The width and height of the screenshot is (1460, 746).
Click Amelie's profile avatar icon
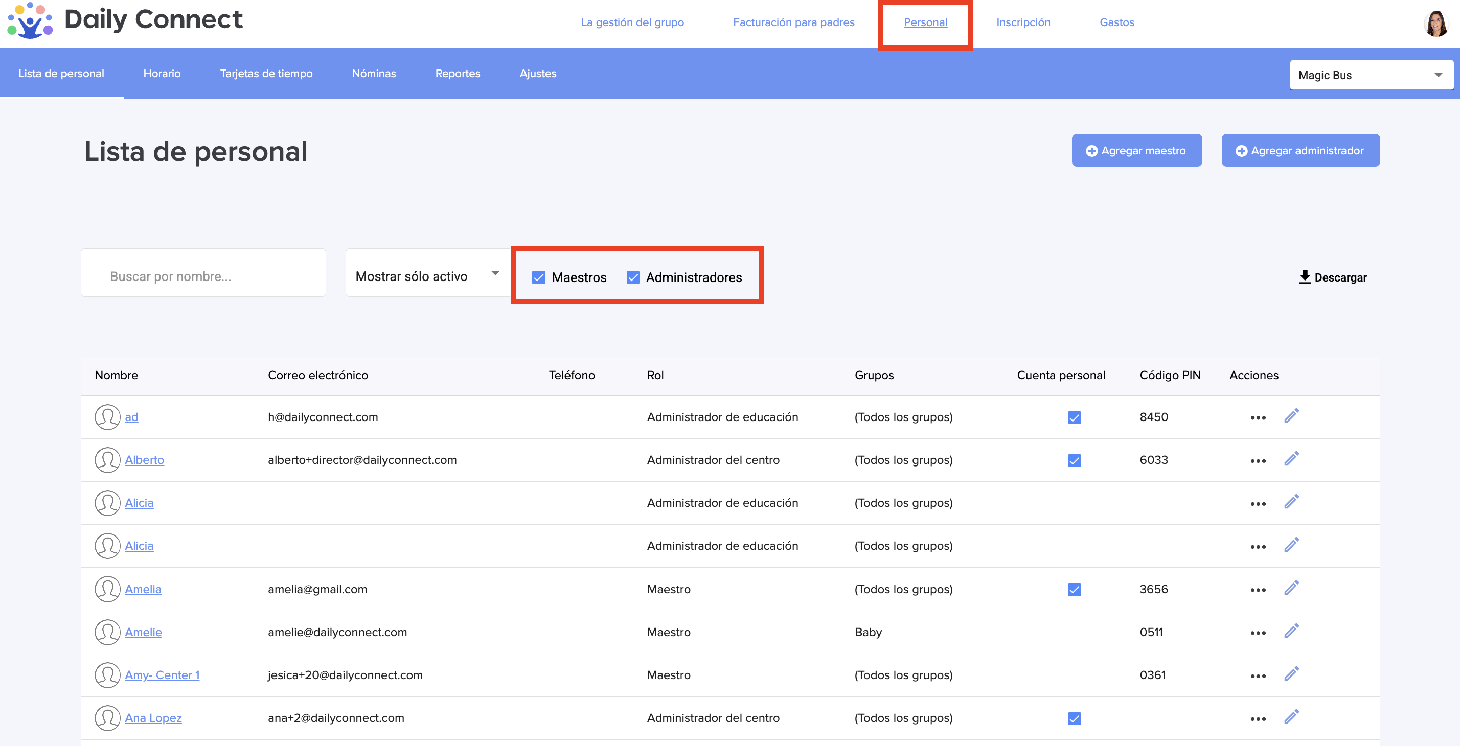tap(107, 632)
